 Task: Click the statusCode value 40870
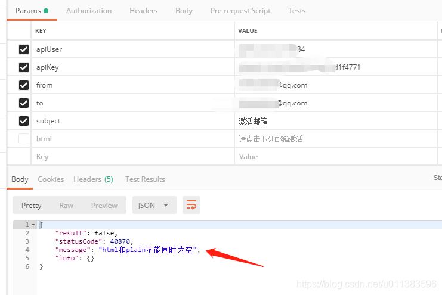tap(120, 241)
